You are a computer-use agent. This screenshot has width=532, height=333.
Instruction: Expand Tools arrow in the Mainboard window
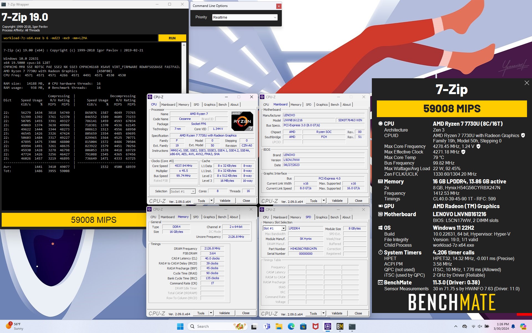tap(324, 201)
